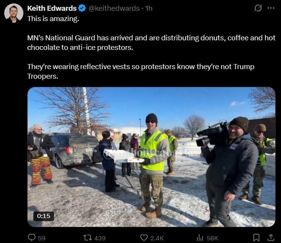Share the post via upload arrow icon
Image resolution: width=281 pixels, height=243 pixels.
(x=271, y=238)
